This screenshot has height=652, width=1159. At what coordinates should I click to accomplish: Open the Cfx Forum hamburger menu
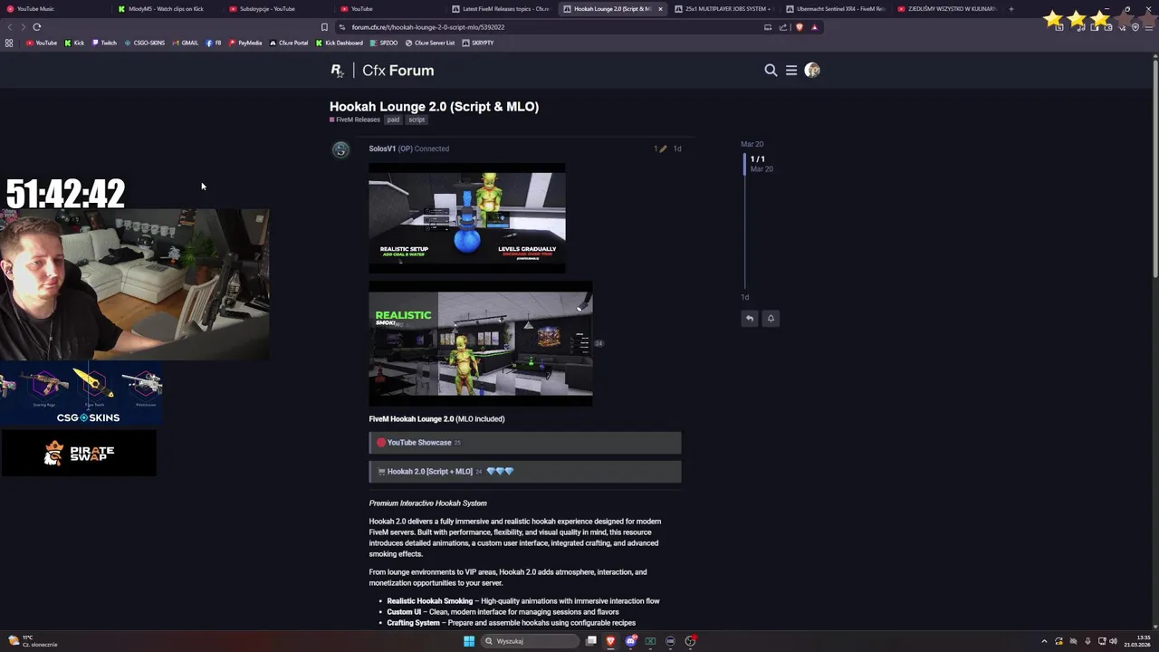[791, 70]
